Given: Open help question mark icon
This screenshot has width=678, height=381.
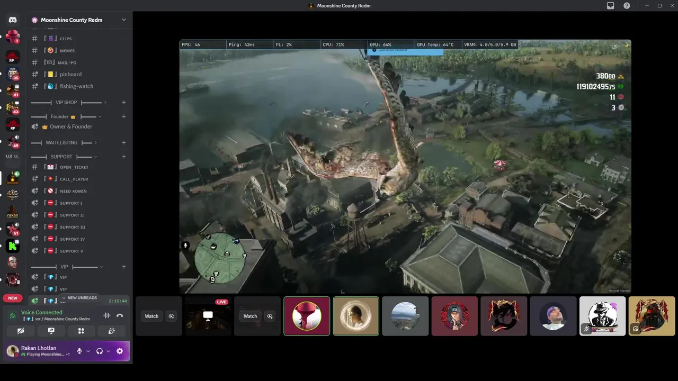Looking at the screenshot, I should (x=627, y=6).
